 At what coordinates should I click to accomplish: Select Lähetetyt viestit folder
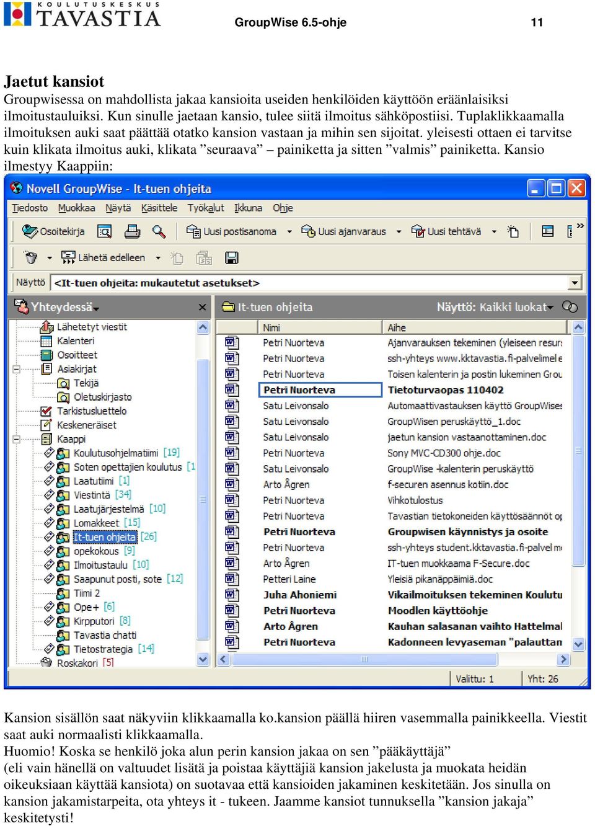(92, 327)
